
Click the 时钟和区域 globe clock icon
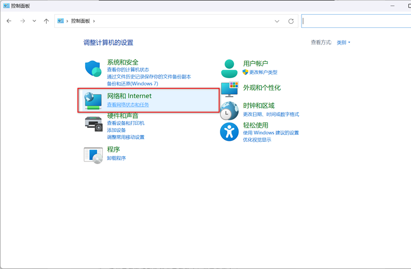tap(229, 110)
